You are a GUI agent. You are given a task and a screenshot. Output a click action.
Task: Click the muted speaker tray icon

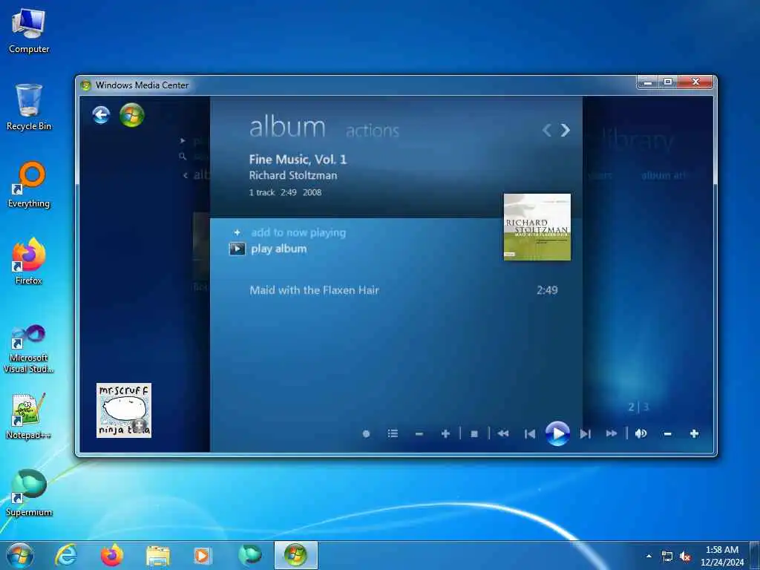[685, 557]
